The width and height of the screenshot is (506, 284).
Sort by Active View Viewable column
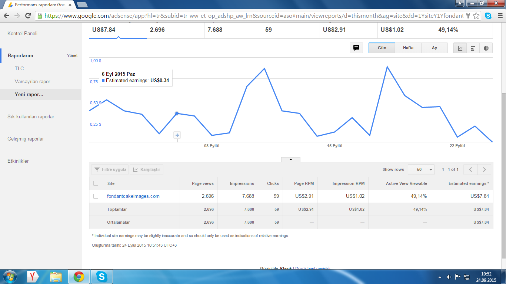pos(406,183)
